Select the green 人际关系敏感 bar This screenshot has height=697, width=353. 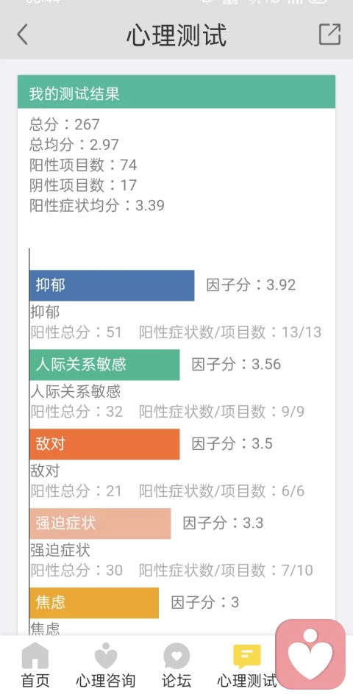point(104,365)
